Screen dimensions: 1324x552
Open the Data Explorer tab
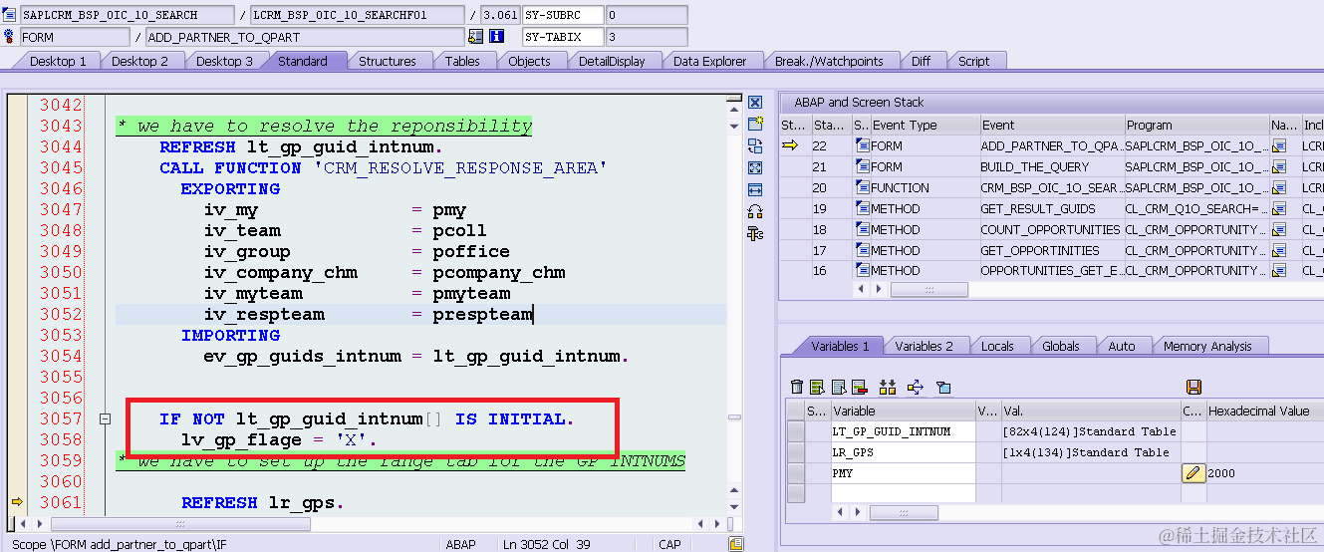click(709, 61)
